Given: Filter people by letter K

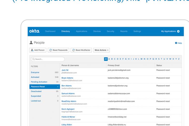Looking at the screenshot, I should 136,59.
